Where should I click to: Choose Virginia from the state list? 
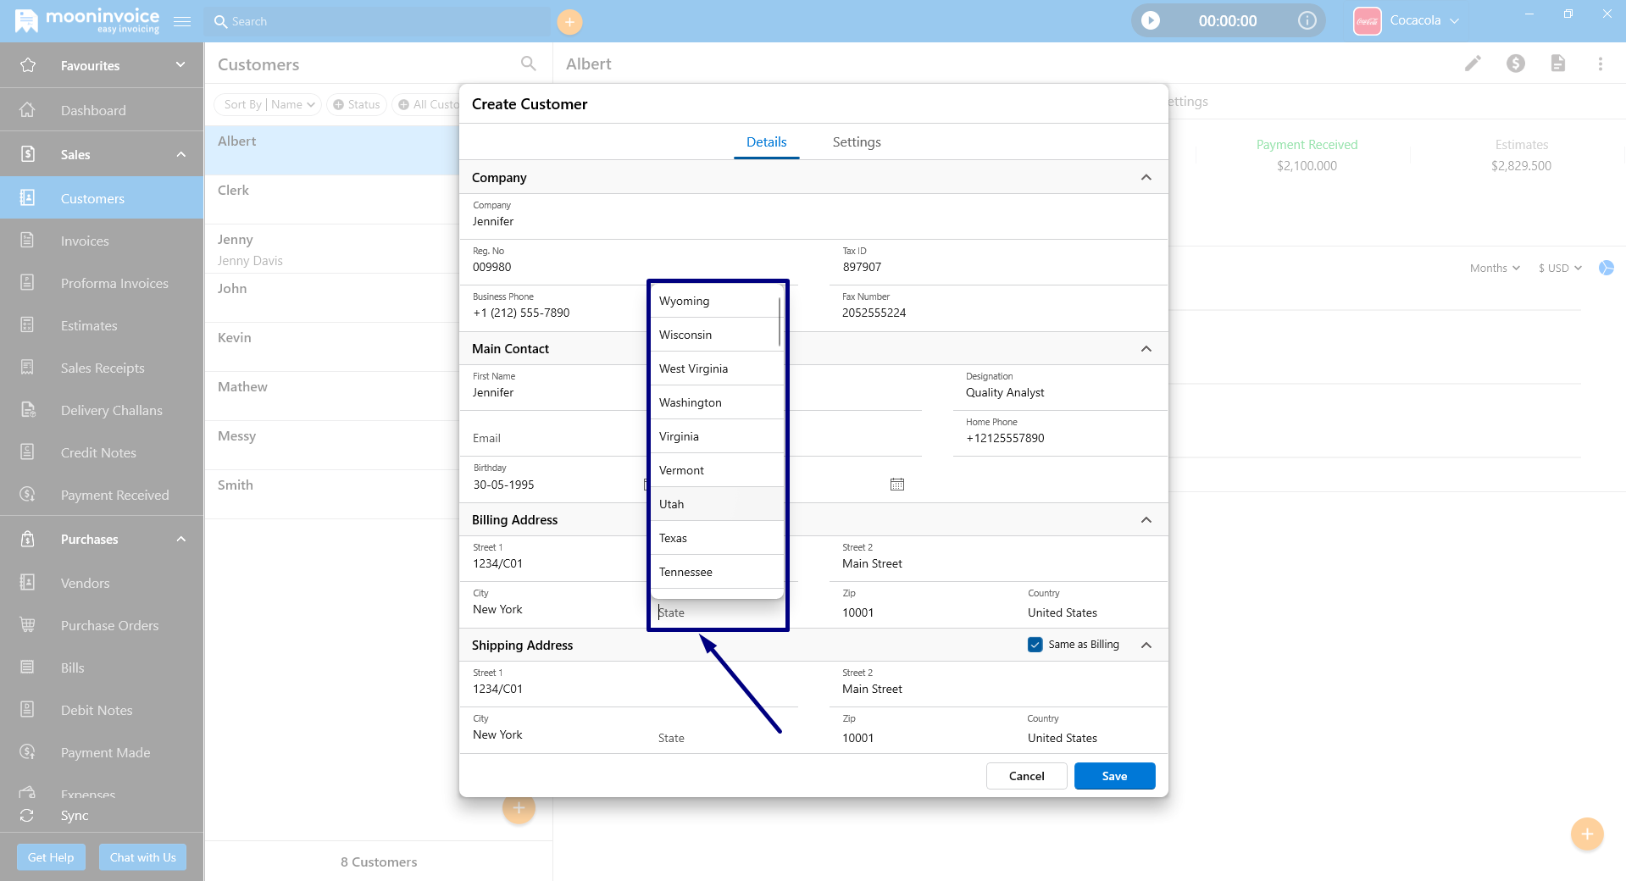click(717, 436)
